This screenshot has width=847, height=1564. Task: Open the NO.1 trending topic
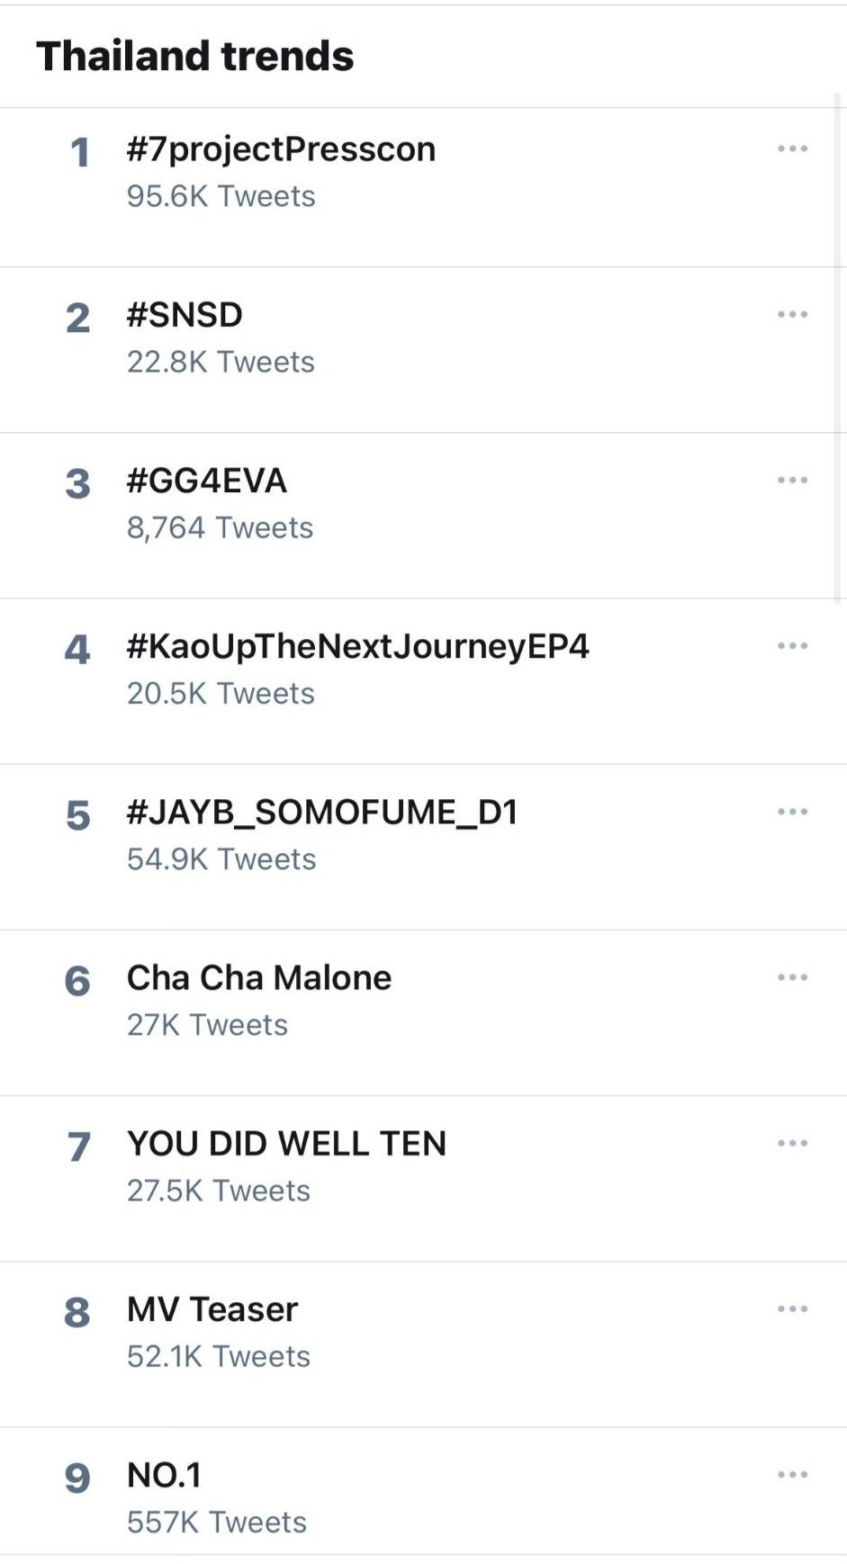(164, 1475)
